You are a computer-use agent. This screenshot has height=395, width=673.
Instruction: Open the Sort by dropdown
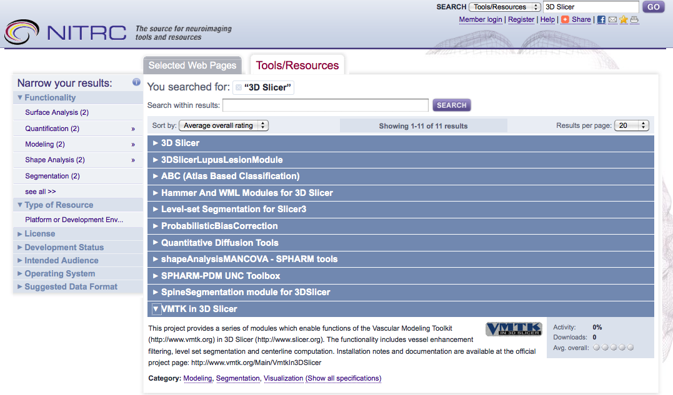tap(223, 125)
